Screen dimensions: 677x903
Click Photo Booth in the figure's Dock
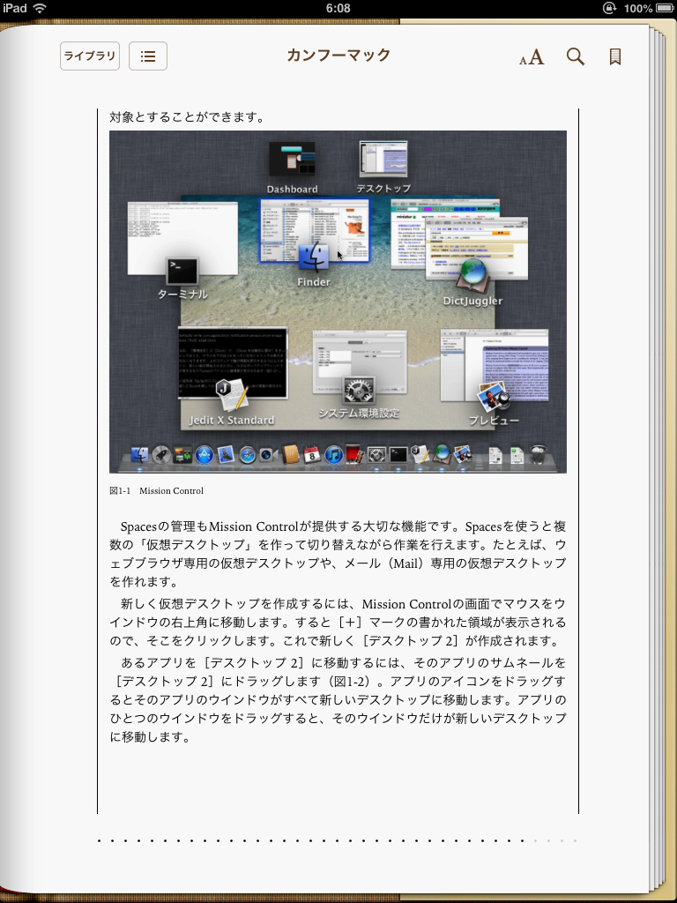tap(356, 455)
